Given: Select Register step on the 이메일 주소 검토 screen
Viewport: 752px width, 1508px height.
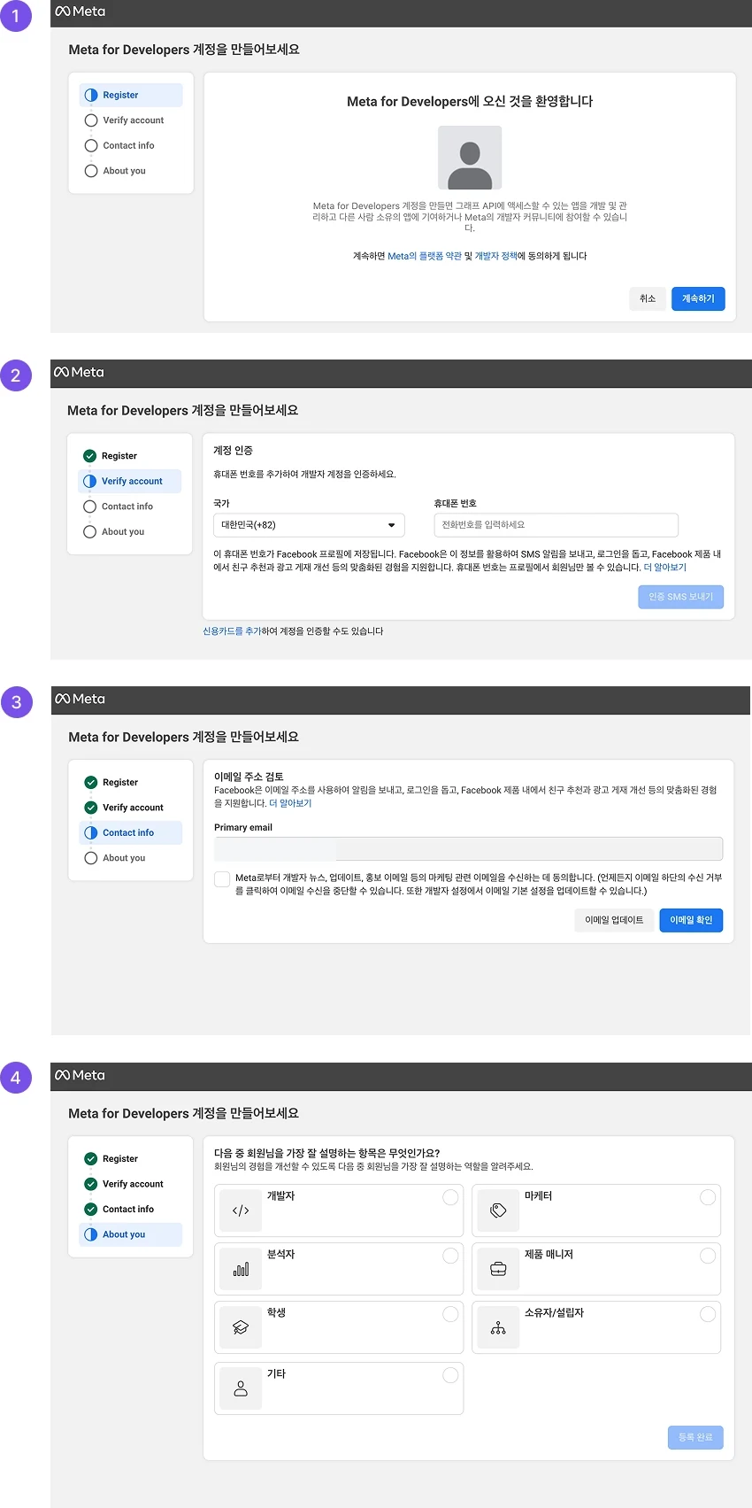Looking at the screenshot, I should (x=131, y=782).
